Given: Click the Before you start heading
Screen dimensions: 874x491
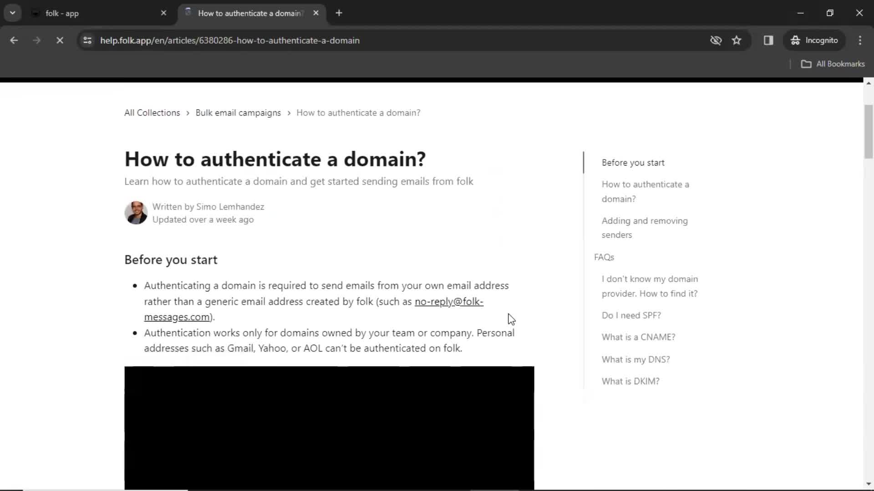Looking at the screenshot, I should (171, 260).
